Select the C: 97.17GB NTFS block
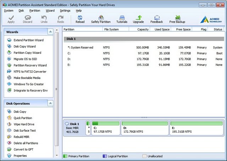Image resolution: width=227 pixels, height=161 pixels. (x=106, y=128)
